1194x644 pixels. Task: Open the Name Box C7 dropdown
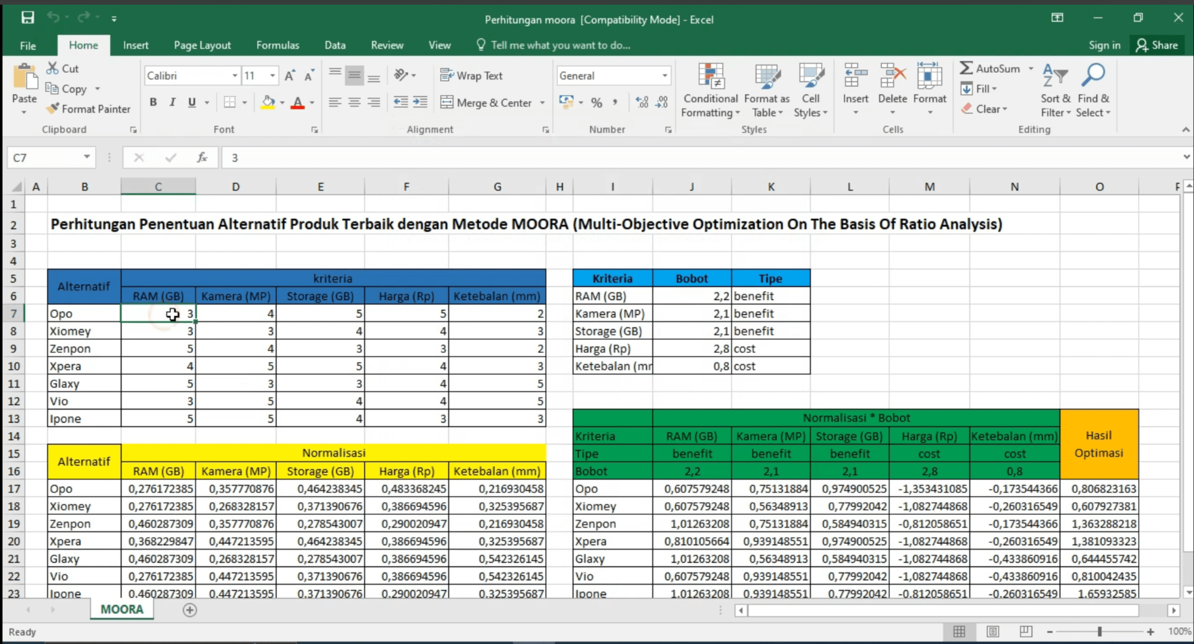pyautogui.click(x=87, y=157)
